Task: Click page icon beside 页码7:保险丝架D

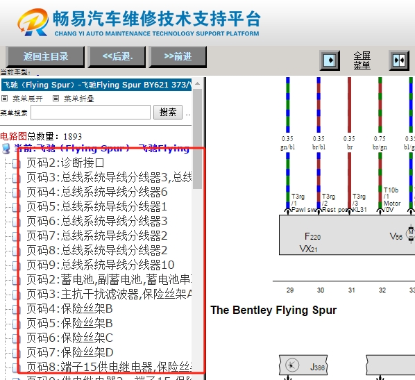Action: (16, 353)
